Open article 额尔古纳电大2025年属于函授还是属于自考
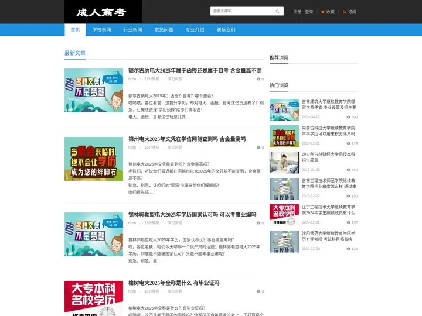 pos(195,71)
